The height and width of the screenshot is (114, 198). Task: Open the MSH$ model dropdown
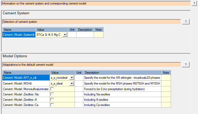coord(71,84)
